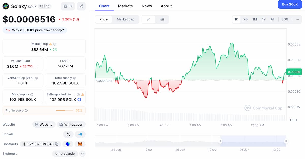Click the right handle of the range selector

286,141
